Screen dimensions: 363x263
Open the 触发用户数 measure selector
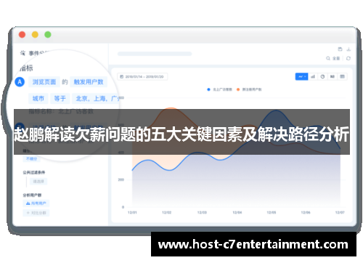(89, 82)
